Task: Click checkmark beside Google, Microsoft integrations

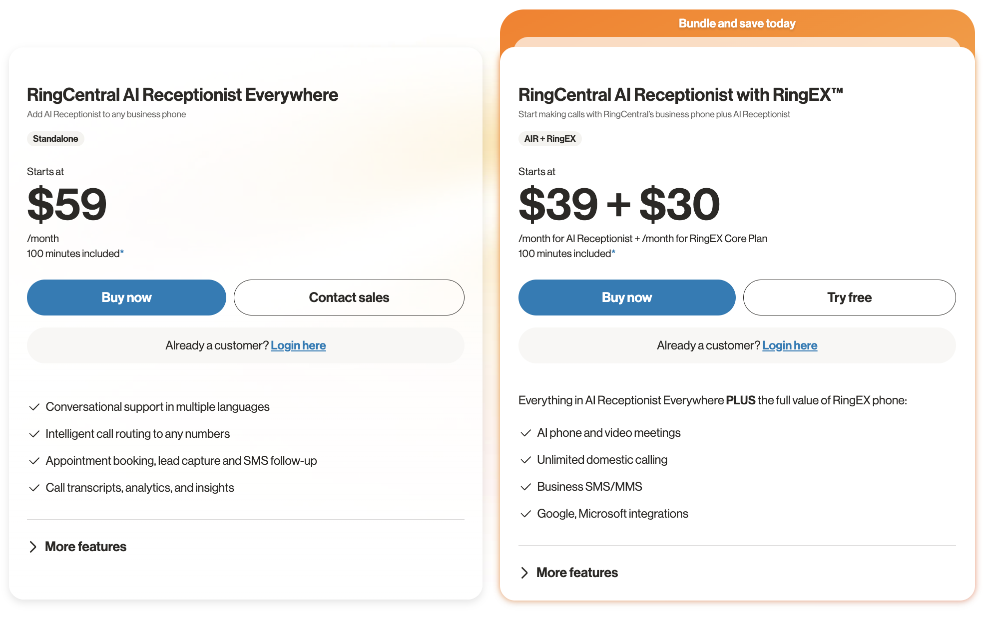Action: click(x=526, y=514)
